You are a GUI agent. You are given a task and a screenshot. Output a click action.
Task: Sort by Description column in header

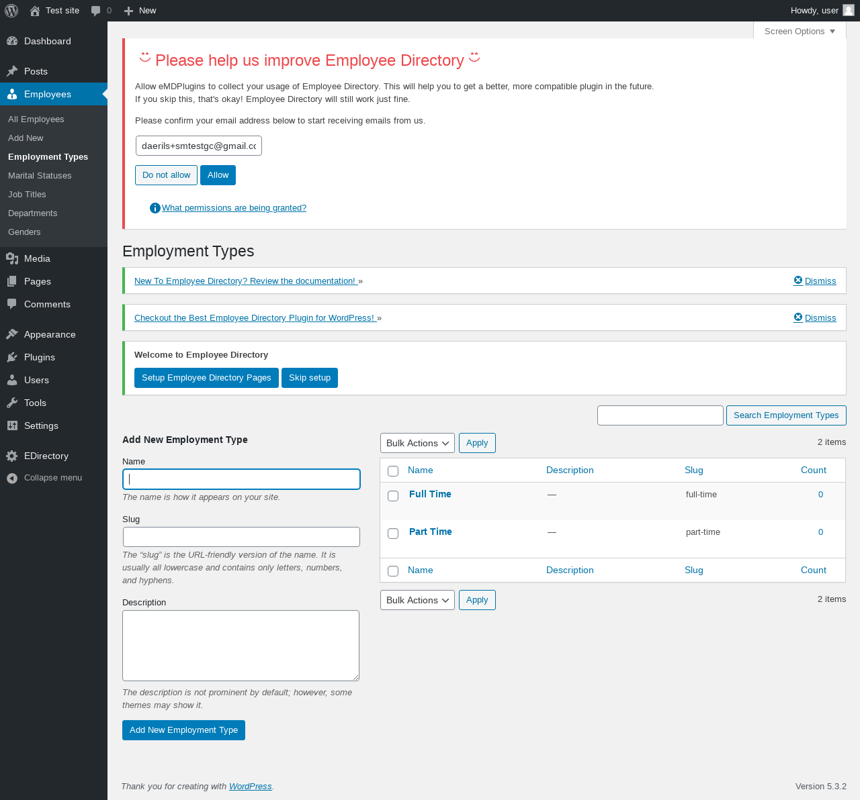point(570,470)
